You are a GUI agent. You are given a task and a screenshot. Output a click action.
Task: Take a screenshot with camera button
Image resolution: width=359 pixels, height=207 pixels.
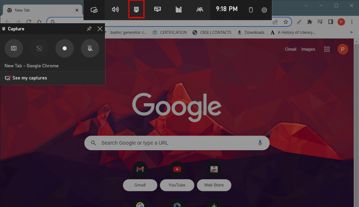pyautogui.click(x=14, y=48)
